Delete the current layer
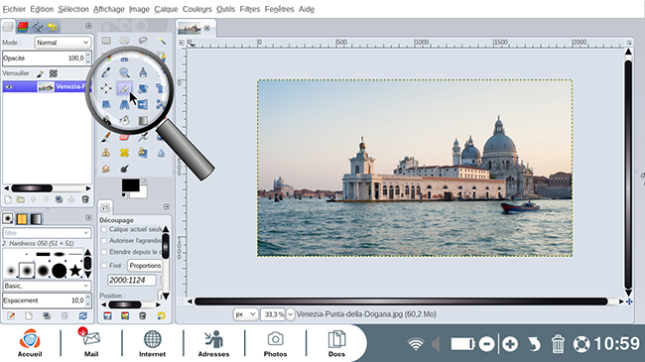The height and width of the screenshot is (362, 645). coord(85,199)
